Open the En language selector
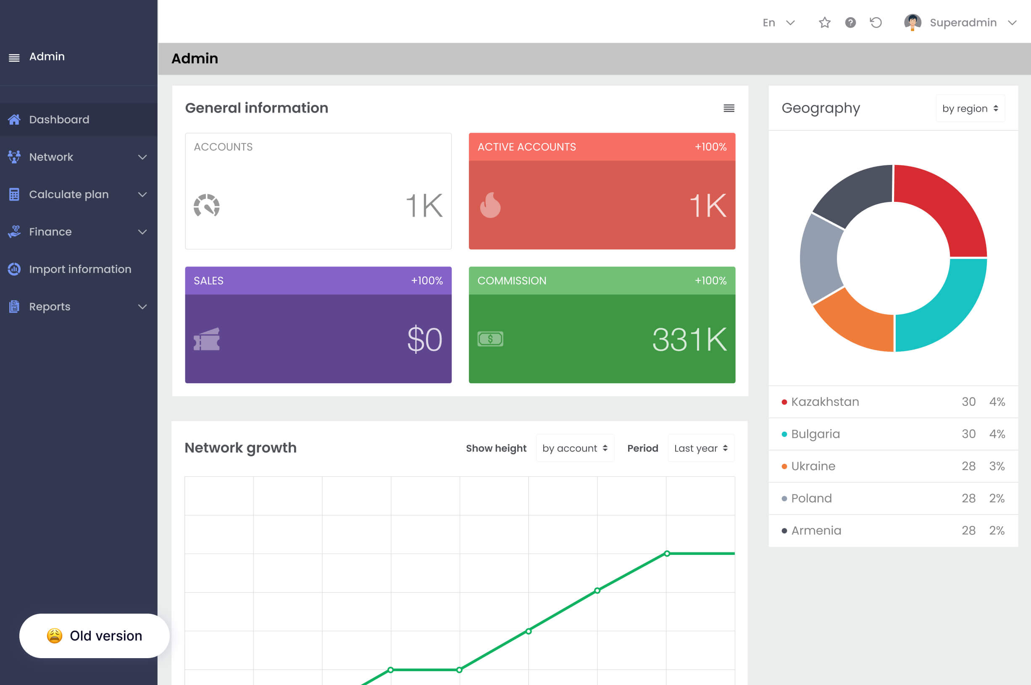The image size is (1031, 685). 778,22
